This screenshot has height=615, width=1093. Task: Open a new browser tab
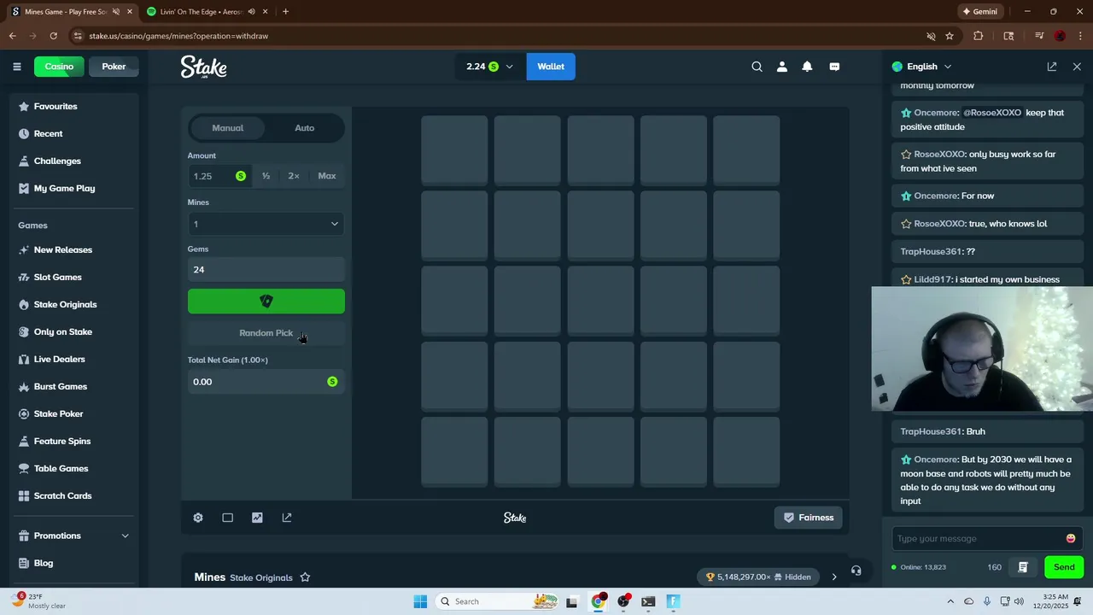click(x=285, y=12)
